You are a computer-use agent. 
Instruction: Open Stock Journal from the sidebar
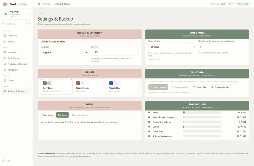[x=16, y=58]
